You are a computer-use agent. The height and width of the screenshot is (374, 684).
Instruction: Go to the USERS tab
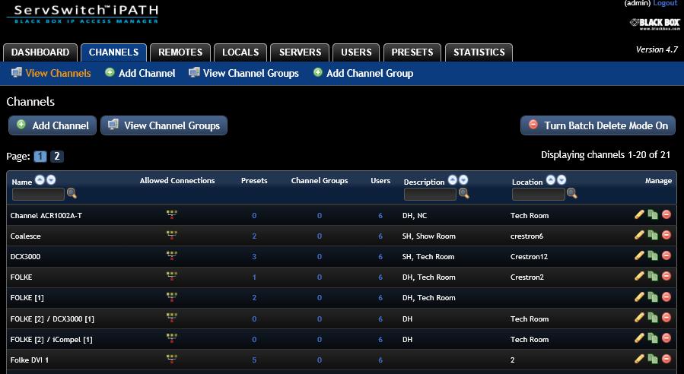356,52
